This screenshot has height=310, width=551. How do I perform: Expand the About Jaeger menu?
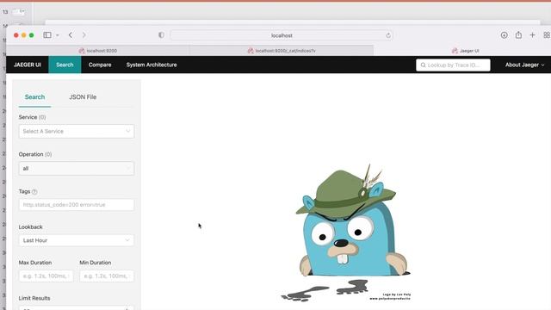click(x=524, y=65)
